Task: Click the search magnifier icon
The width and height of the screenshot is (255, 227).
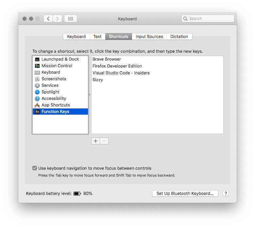Action: coord(185,19)
